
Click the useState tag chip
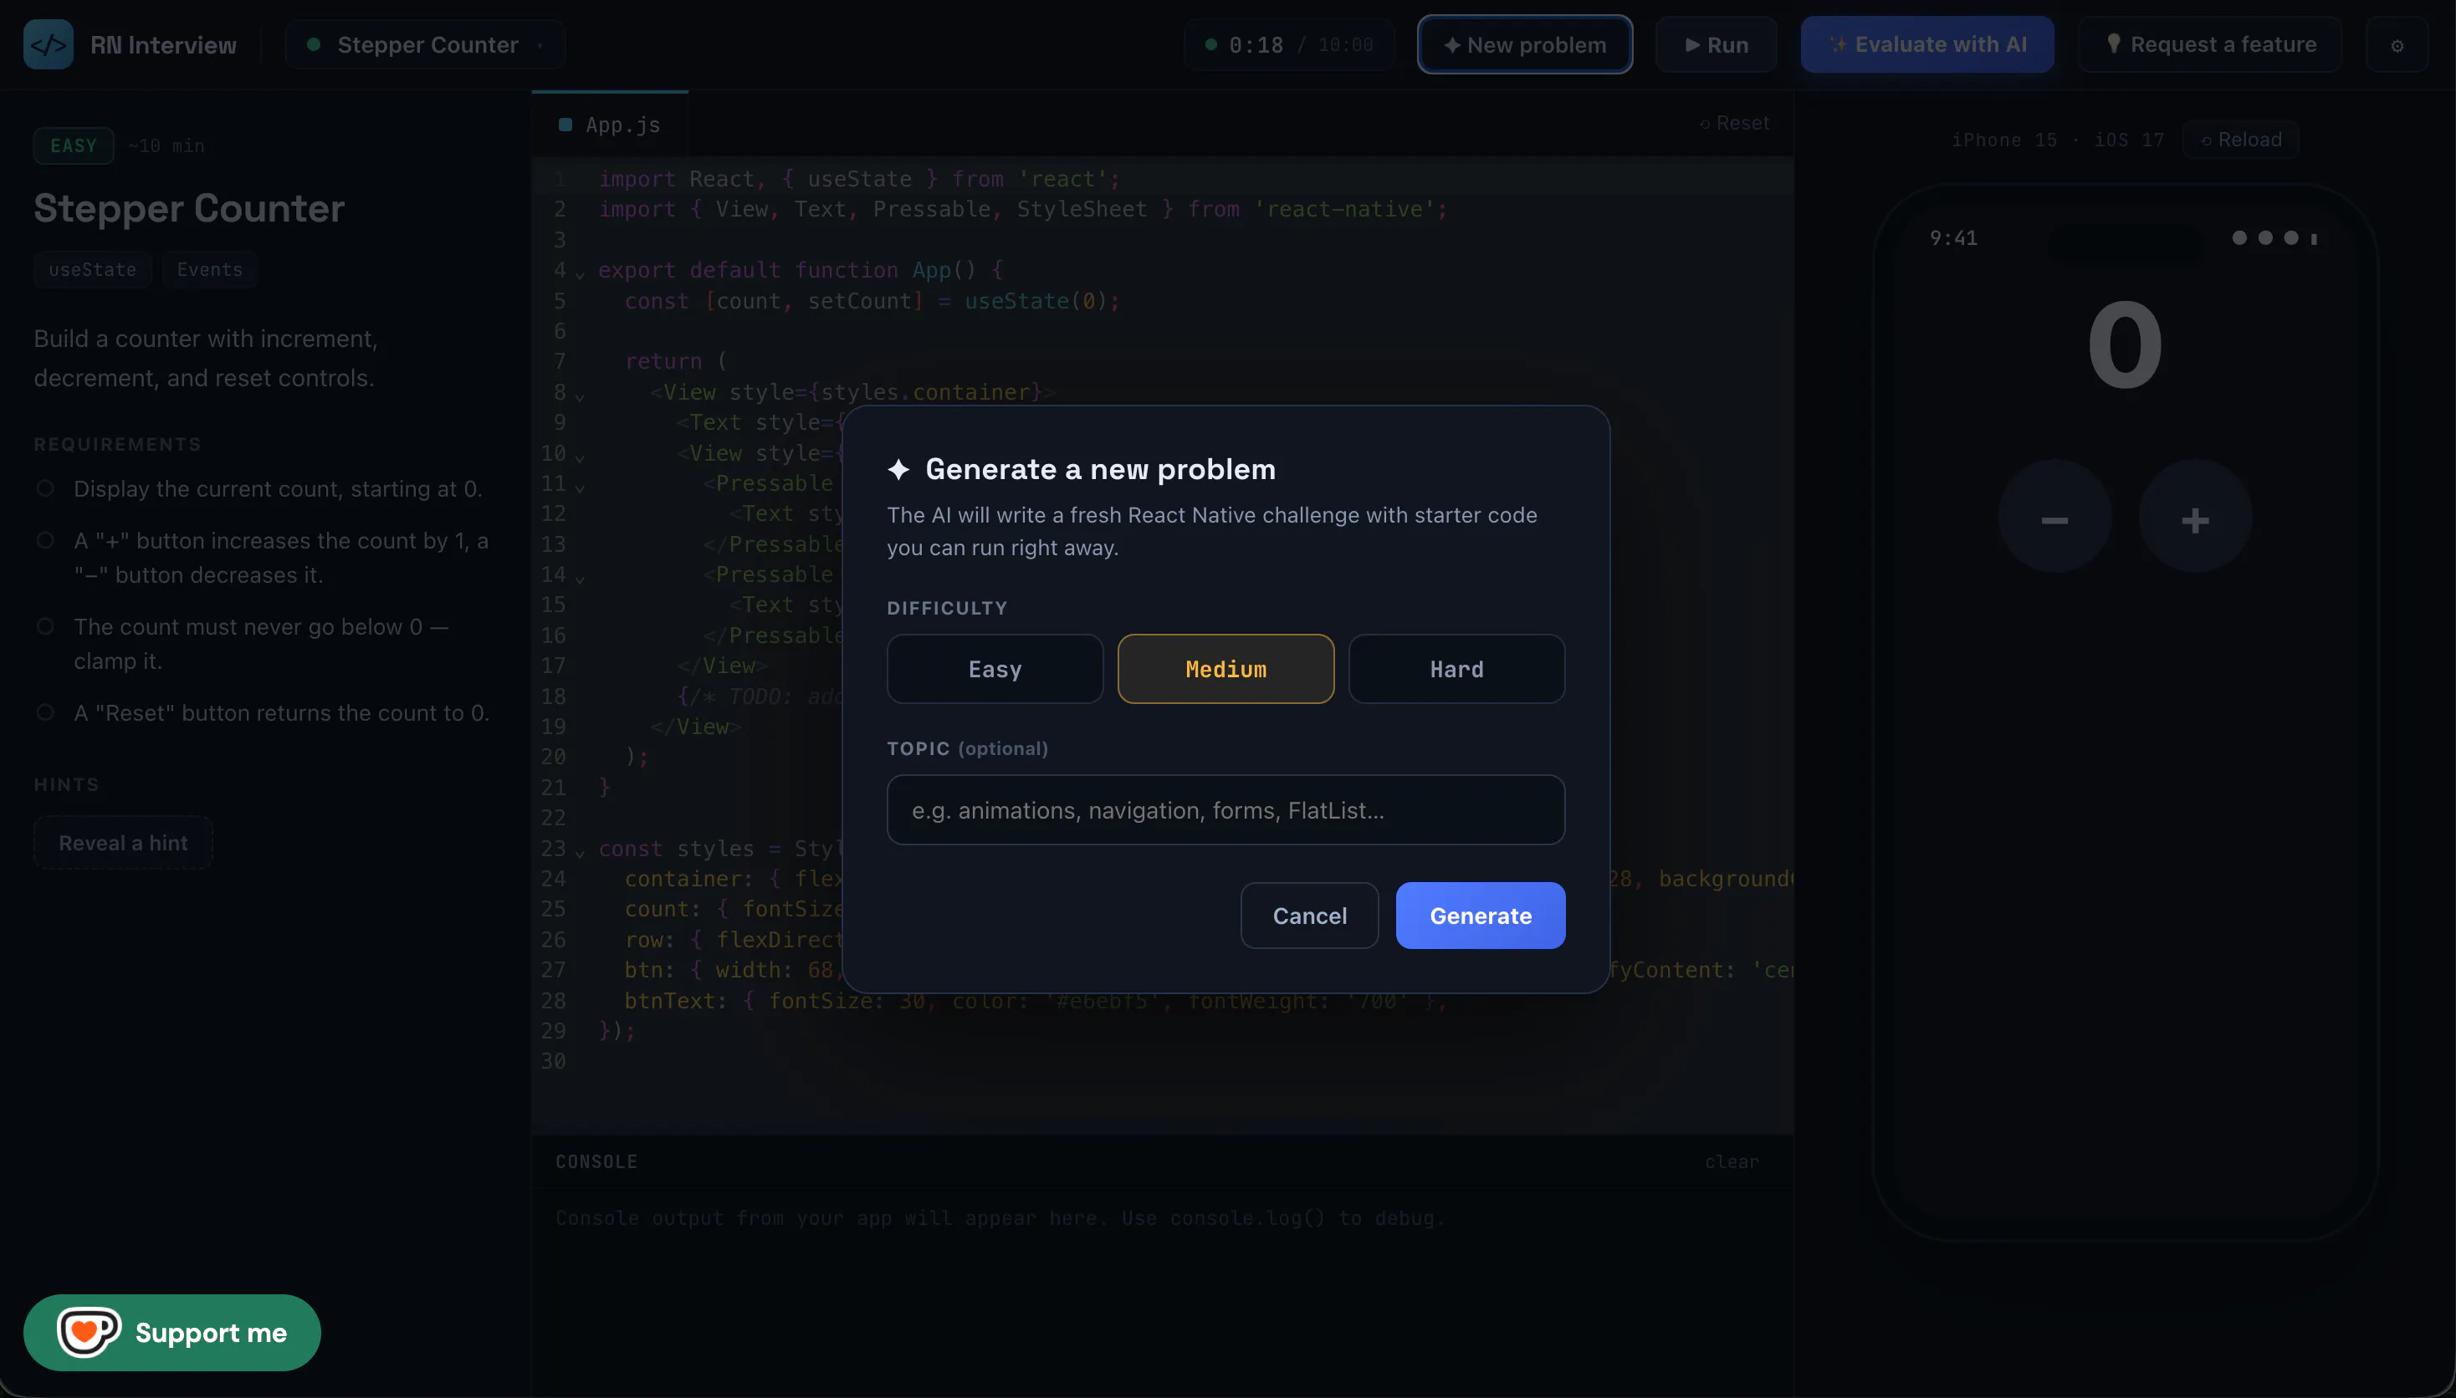92,270
